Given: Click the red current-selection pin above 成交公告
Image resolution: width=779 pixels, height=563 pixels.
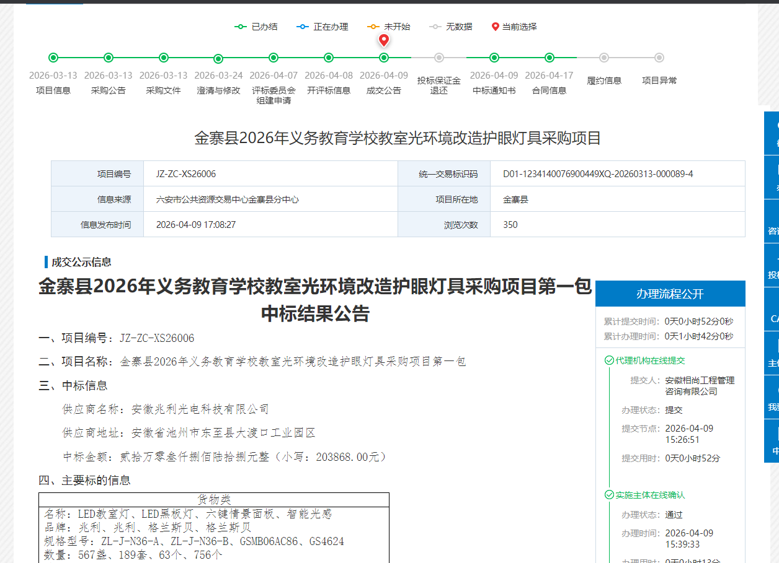Looking at the screenshot, I should click(x=384, y=41).
